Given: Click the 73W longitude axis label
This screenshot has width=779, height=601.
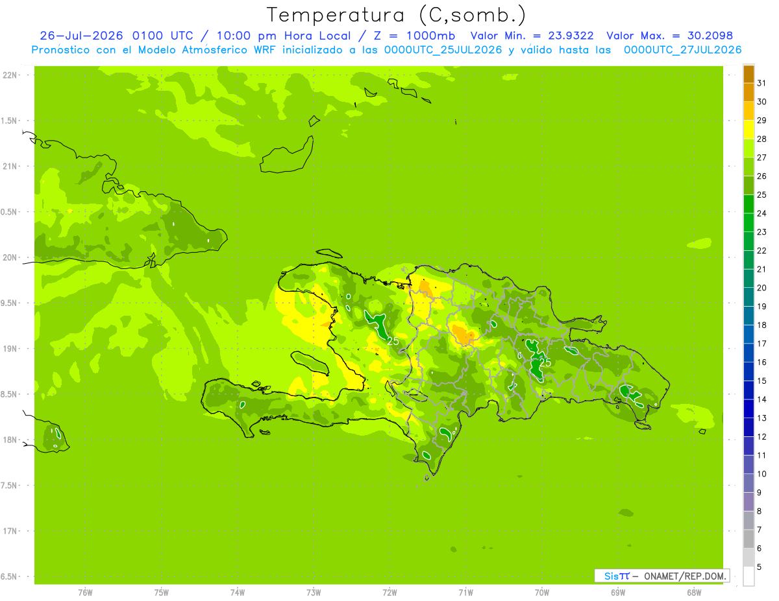Looking at the screenshot, I should 314,593.
